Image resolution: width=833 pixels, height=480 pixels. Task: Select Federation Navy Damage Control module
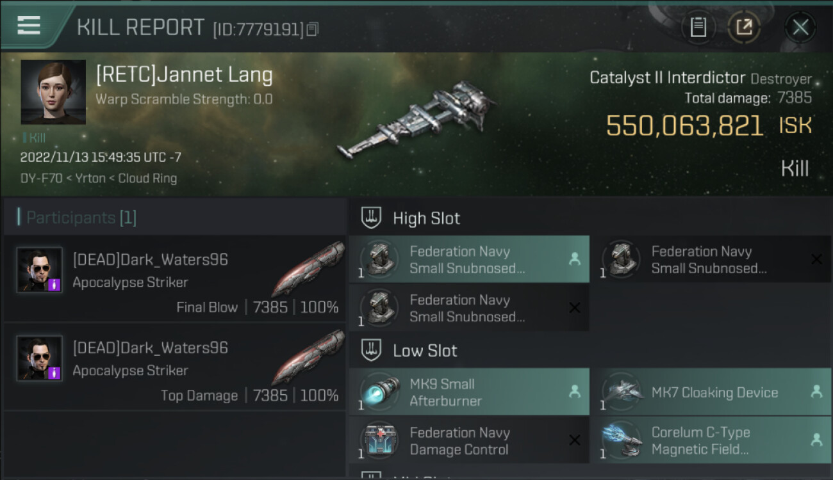coord(469,440)
